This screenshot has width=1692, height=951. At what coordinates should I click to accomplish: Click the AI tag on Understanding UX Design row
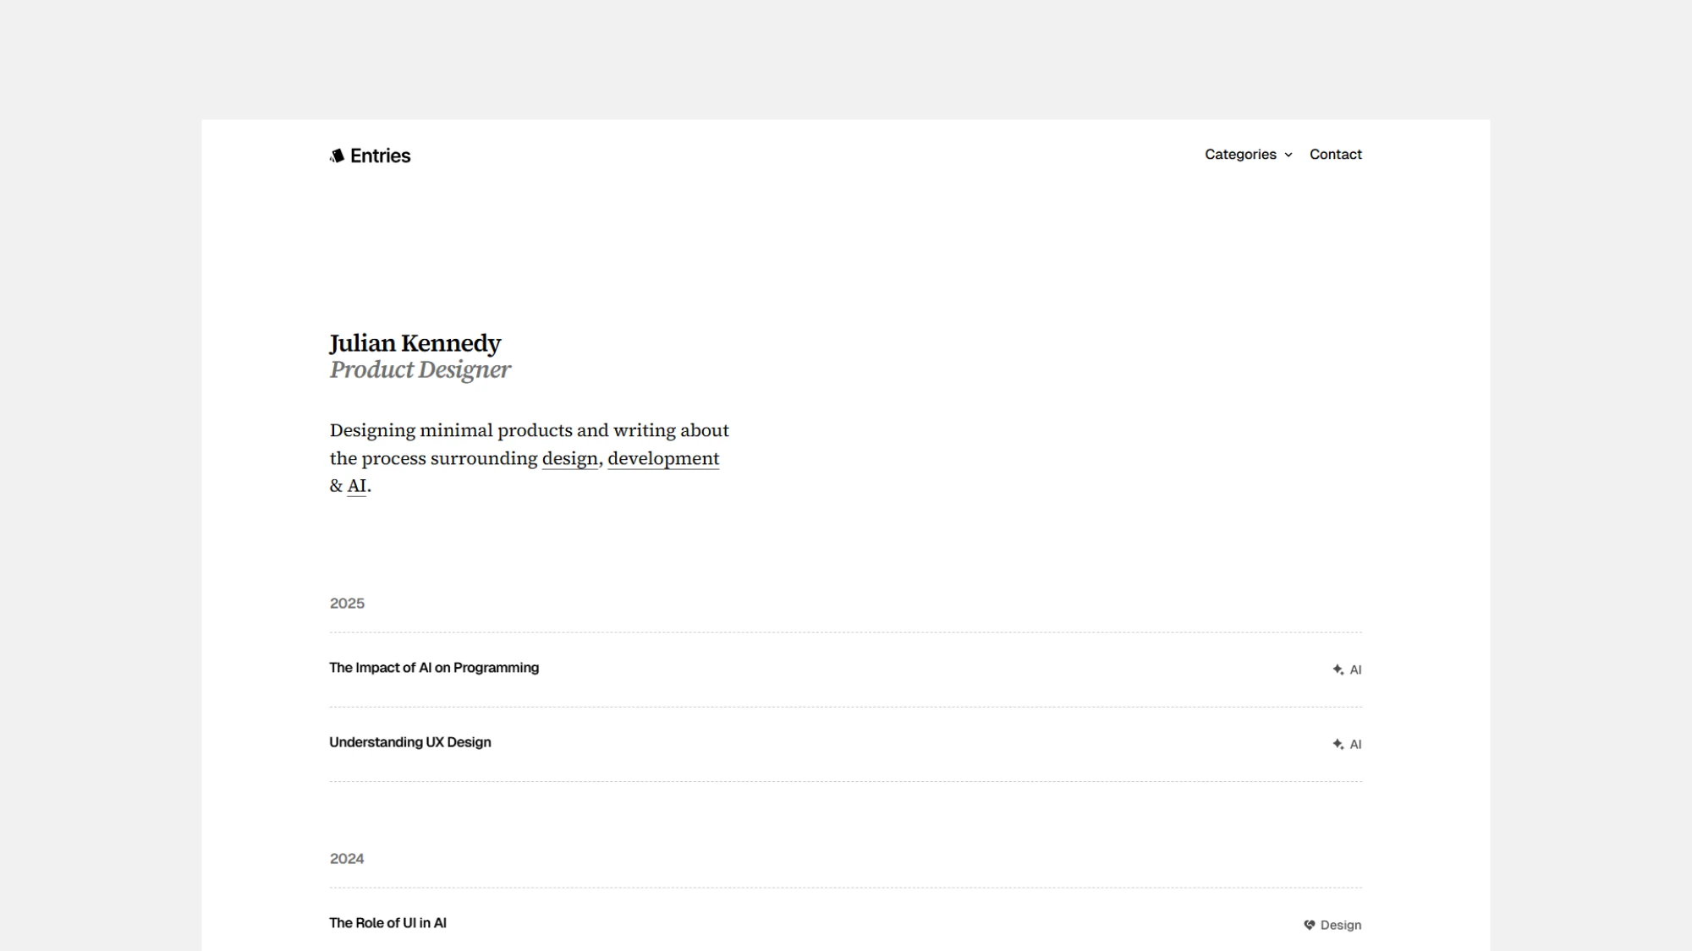(x=1356, y=744)
